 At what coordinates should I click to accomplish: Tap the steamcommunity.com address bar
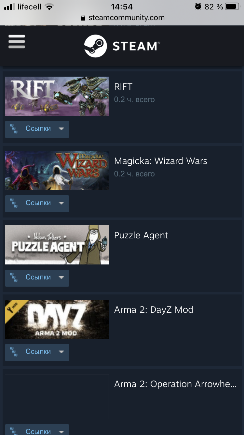[x=122, y=18]
